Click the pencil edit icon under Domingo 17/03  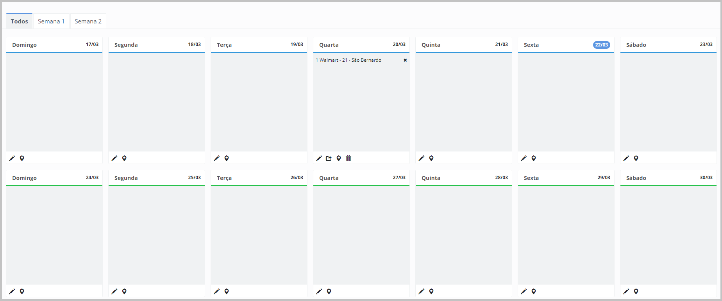tap(12, 158)
